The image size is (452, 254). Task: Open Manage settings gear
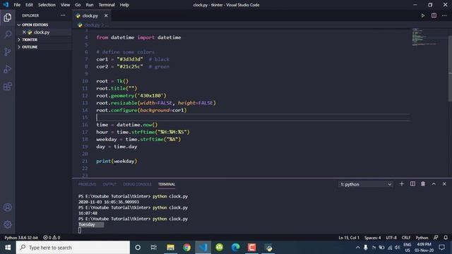[x=8, y=224]
